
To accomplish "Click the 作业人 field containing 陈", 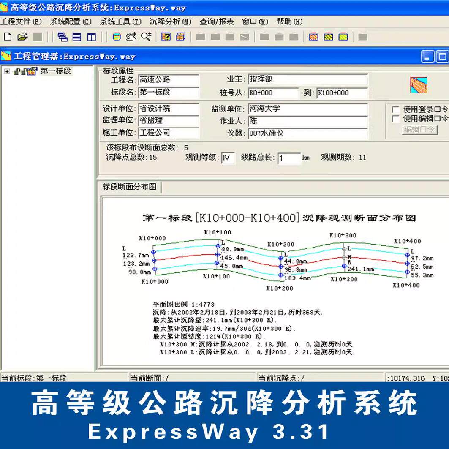I will tap(308, 121).
